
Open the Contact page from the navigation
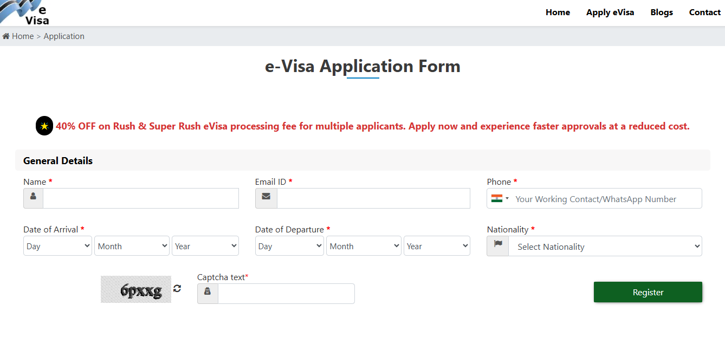tap(704, 12)
